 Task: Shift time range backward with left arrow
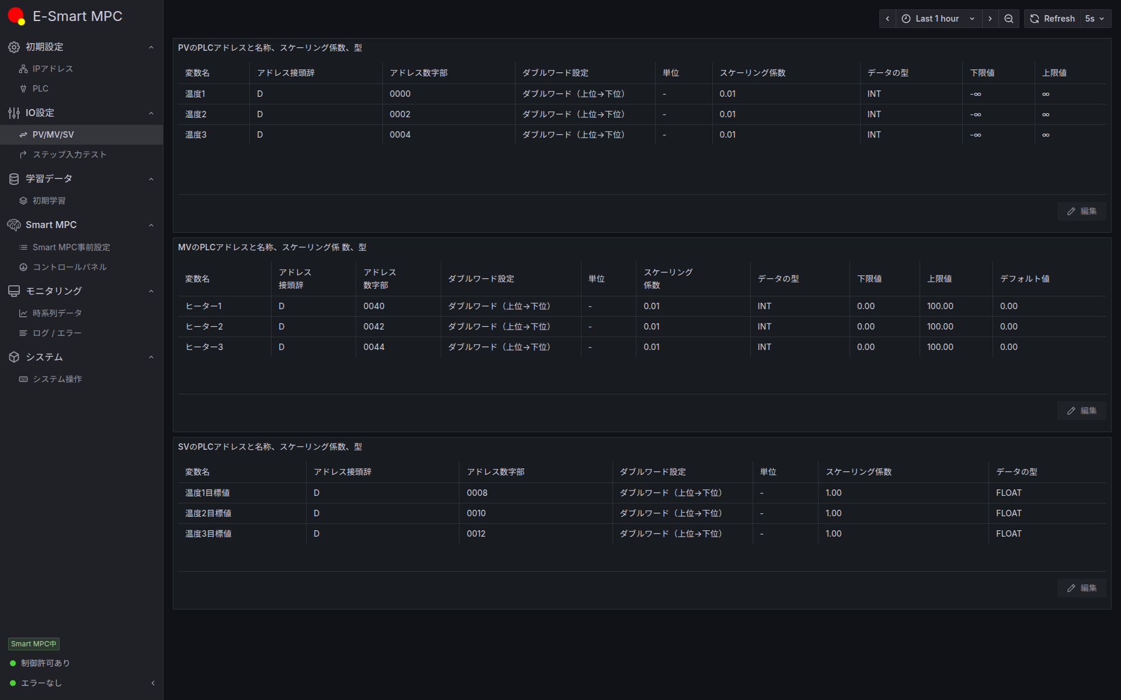click(887, 19)
